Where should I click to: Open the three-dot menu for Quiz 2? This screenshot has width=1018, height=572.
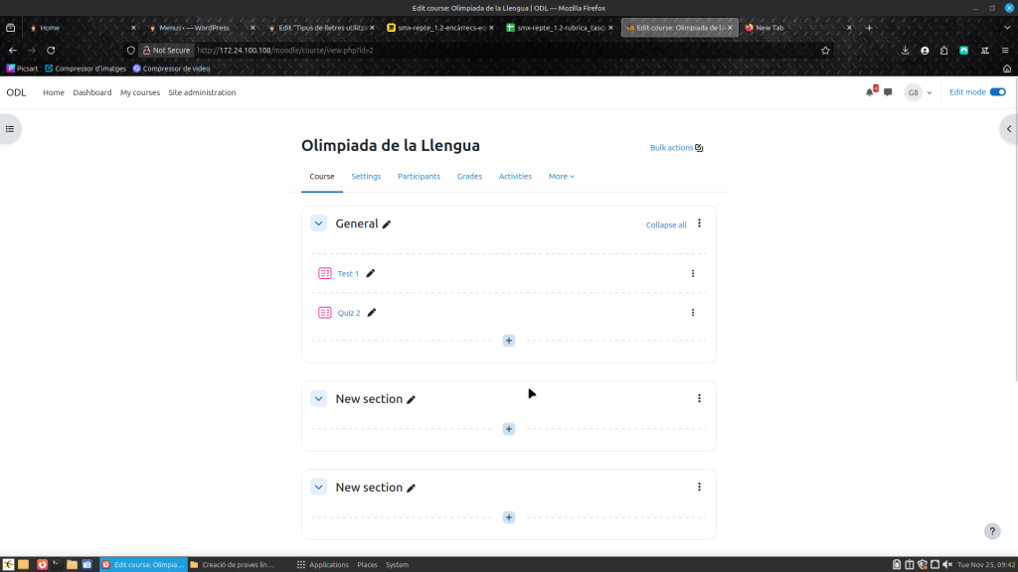pos(693,313)
